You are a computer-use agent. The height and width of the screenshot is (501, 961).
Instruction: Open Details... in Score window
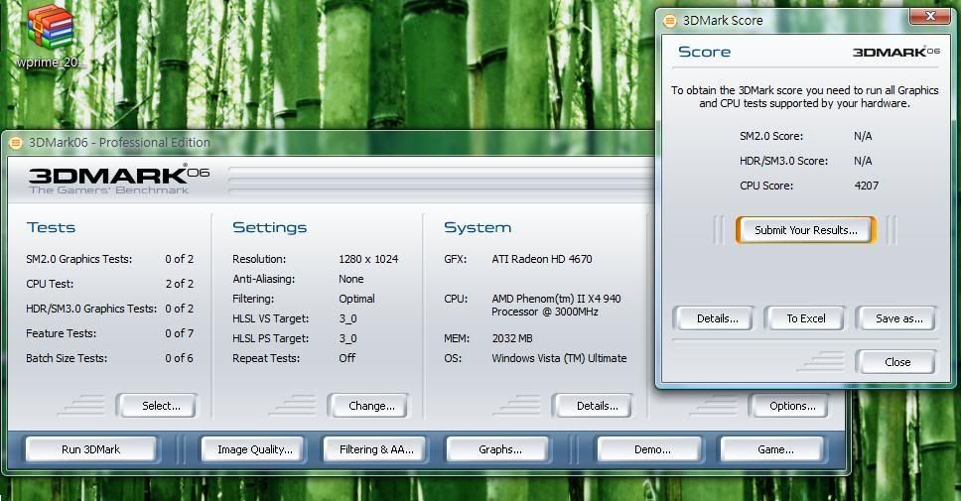click(714, 318)
